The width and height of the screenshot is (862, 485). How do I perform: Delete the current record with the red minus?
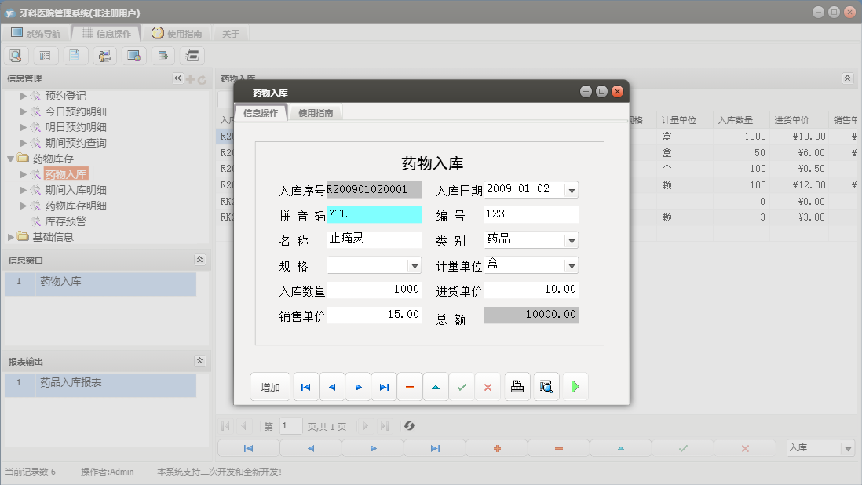click(409, 386)
